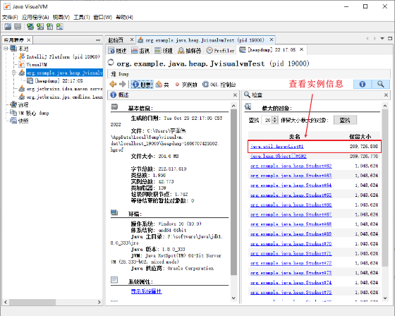395x316 pixels.
Task: Collapse the 本地 local tree node
Action: point(6,49)
